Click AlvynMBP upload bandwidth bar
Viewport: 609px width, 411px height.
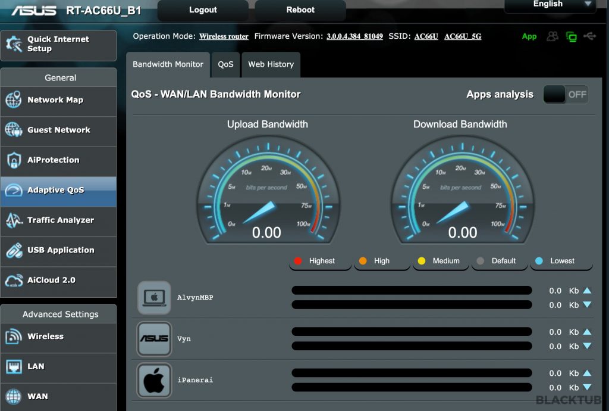click(412, 290)
